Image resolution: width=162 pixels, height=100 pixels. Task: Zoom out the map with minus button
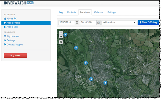pyautogui.click(x=61, y=36)
